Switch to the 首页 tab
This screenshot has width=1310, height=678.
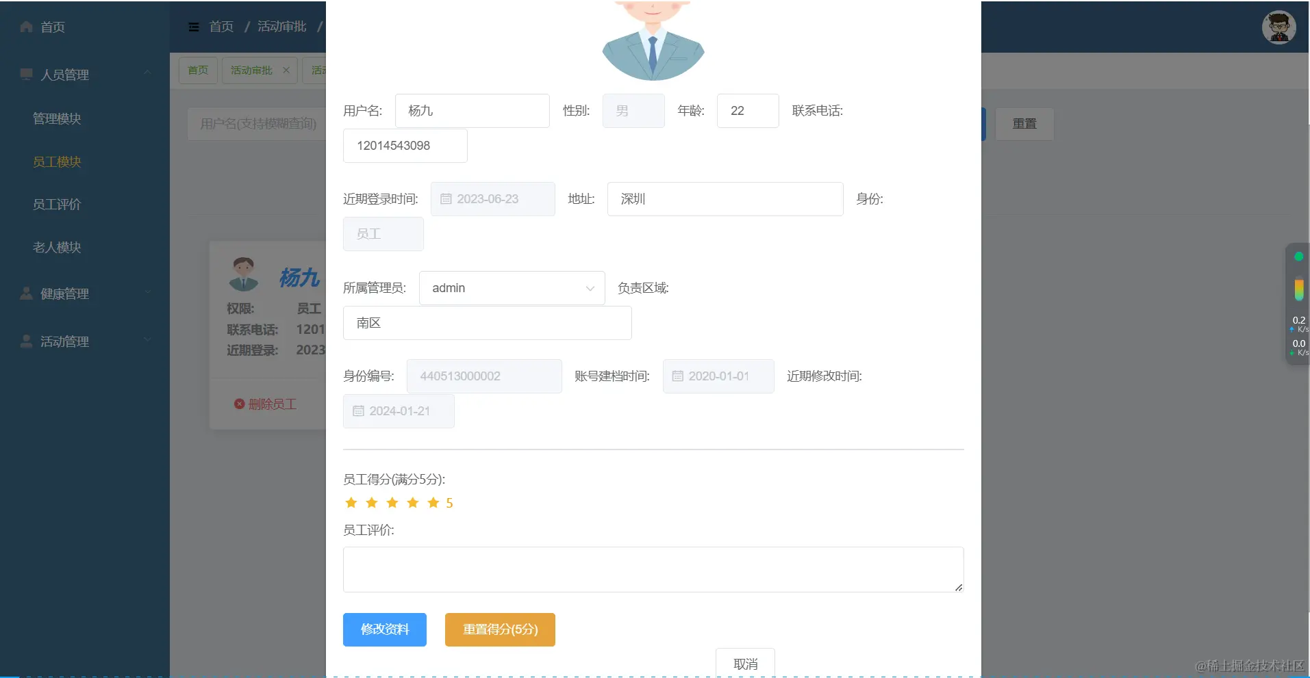click(198, 70)
